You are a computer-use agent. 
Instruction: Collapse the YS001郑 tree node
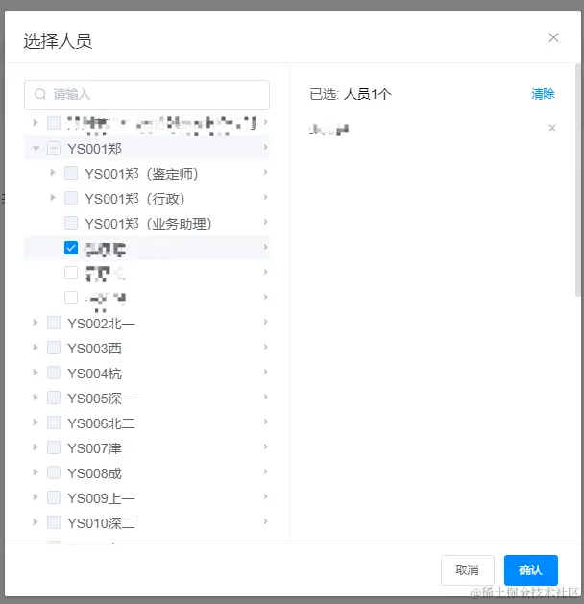tap(36, 148)
